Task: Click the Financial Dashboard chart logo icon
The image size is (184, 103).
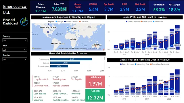Action: click(24, 21)
